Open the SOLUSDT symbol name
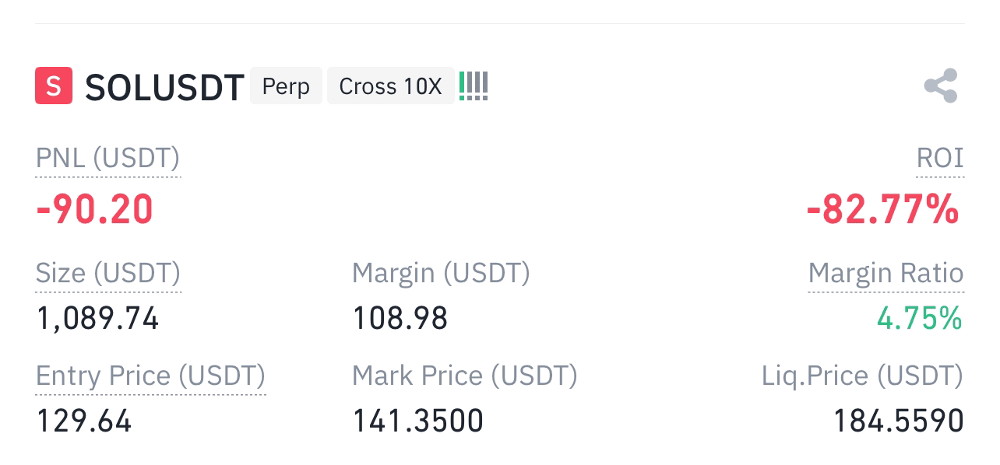 pos(164,87)
